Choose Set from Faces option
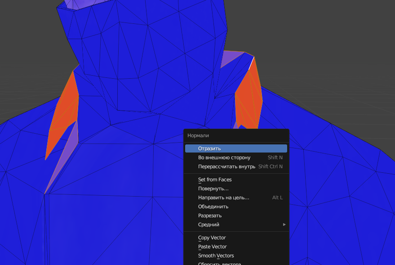Screen dimensions: 395x265 (215, 180)
